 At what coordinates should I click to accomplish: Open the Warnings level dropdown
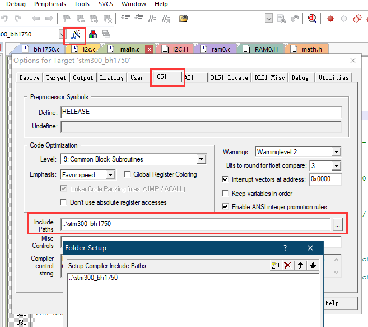[336, 152]
